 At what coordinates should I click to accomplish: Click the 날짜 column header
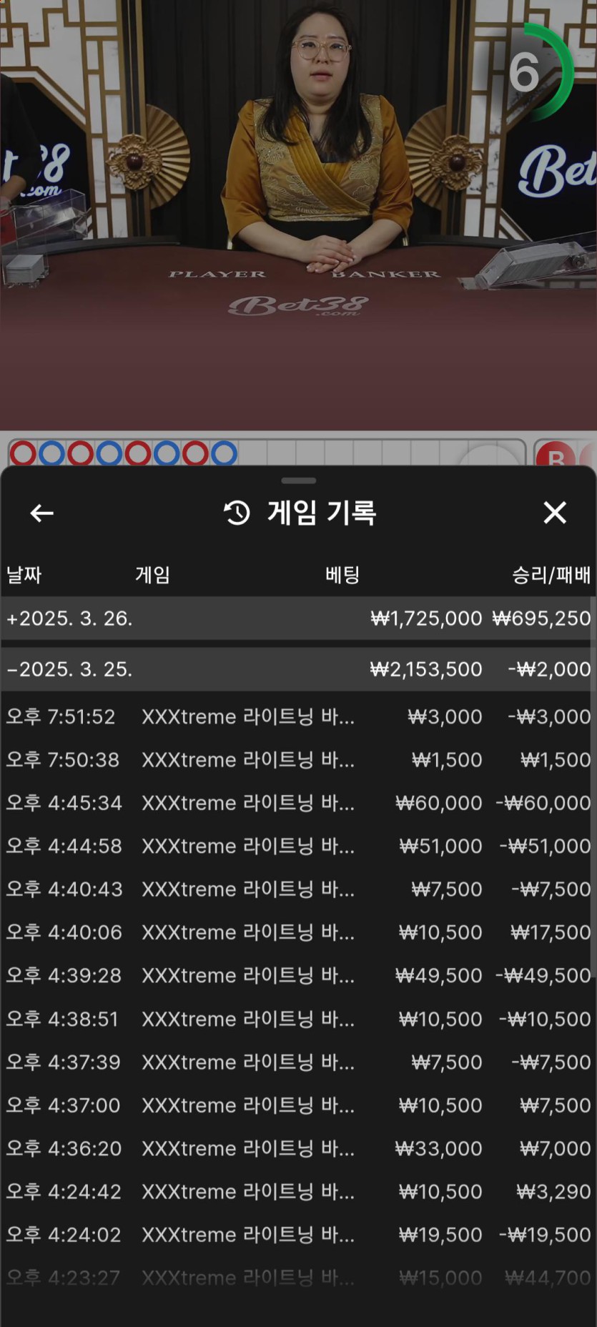tap(24, 575)
